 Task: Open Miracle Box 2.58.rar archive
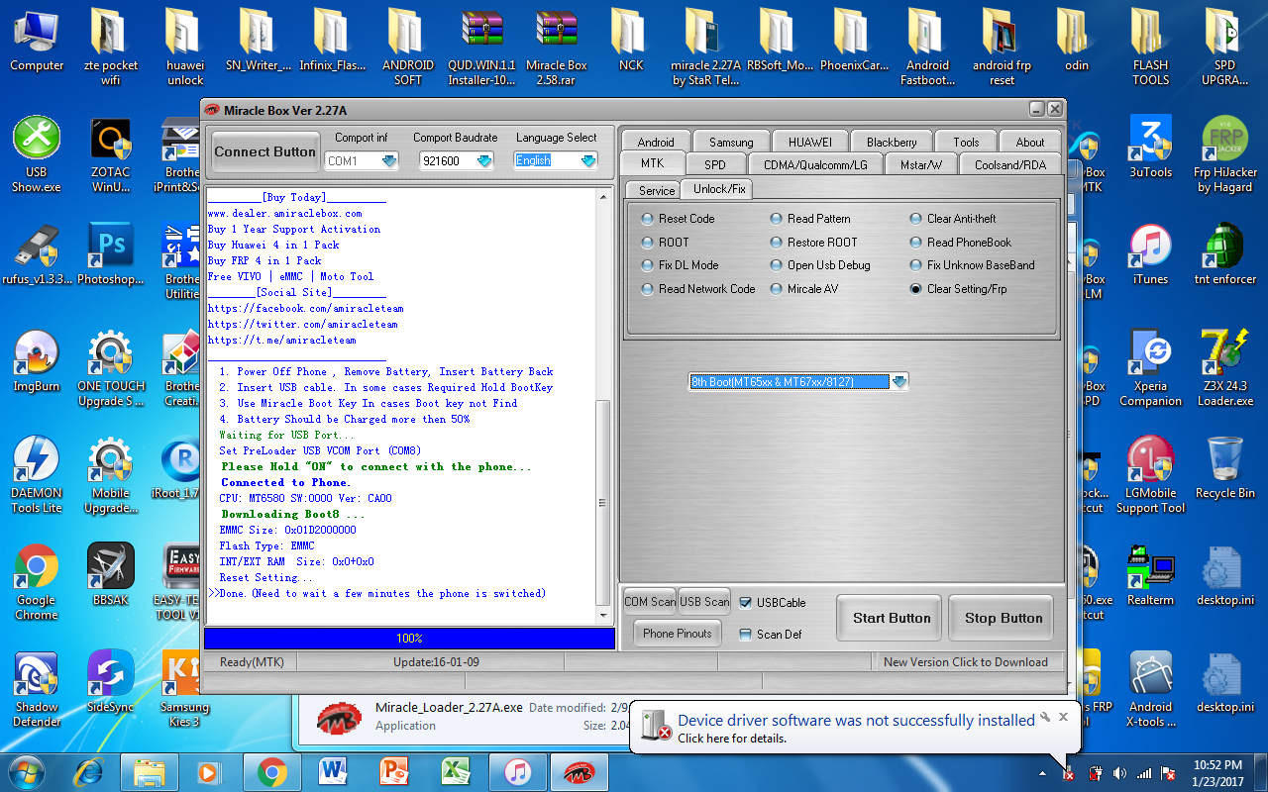coord(557,48)
